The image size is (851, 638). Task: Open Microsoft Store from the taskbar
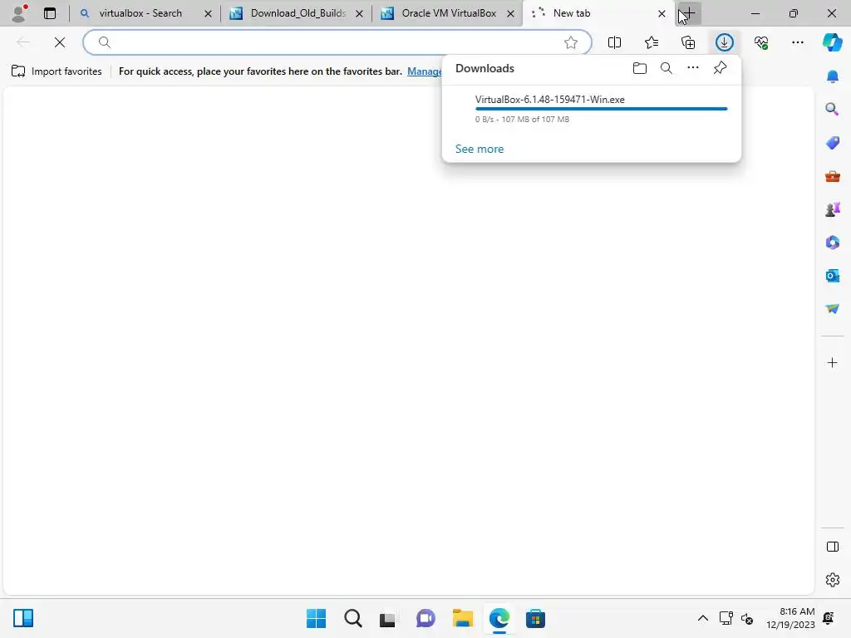click(535, 618)
